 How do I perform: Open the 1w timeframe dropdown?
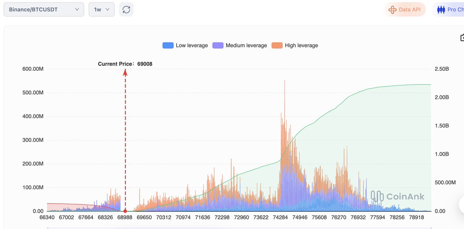[102, 9]
